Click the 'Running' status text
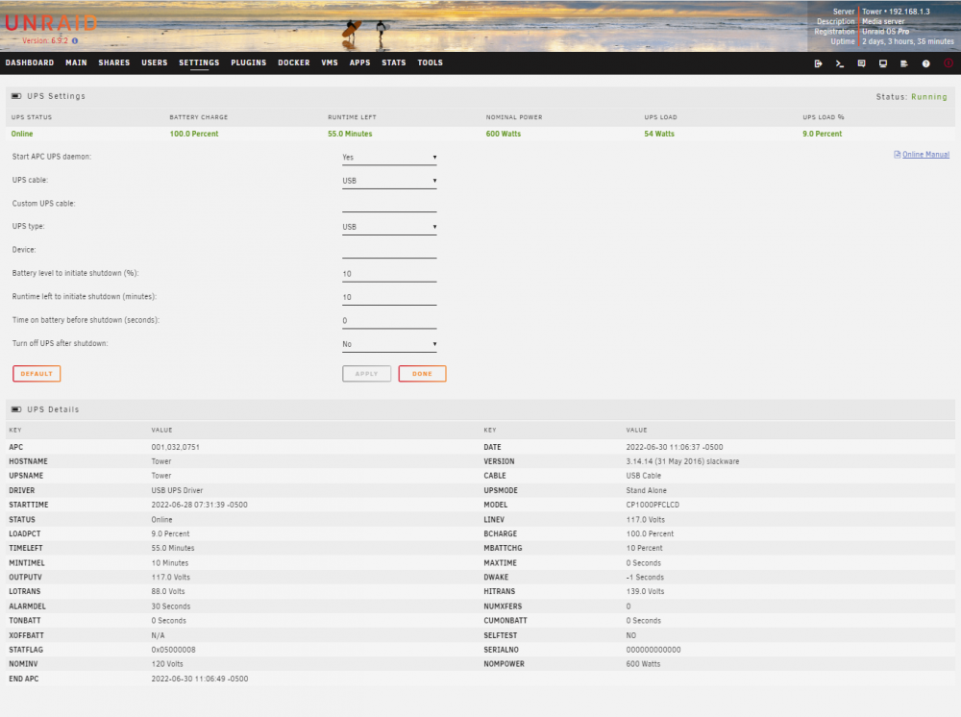This screenshot has width=961, height=717. click(x=929, y=97)
